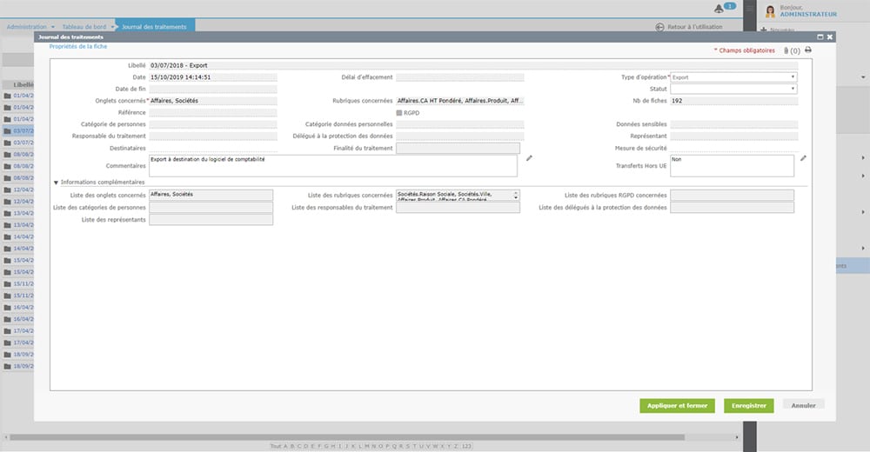The height and width of the screenshot is (452, 870).
Task: Click Retour à l'utilisation link
Action: click(694, 27)
